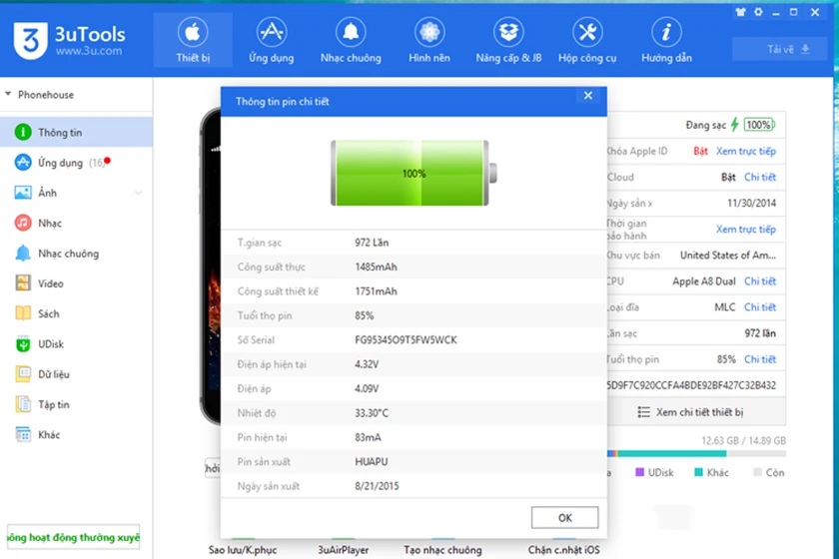The height and width of the screenshot is (559, 839).
Task: Click the Tải về download button
Action: pyautogui.click(x=779, y=49)
